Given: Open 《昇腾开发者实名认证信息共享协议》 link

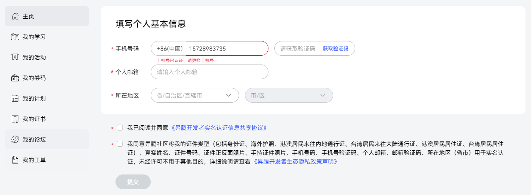Looking at the screenshot, I should [x=219, y=128].
